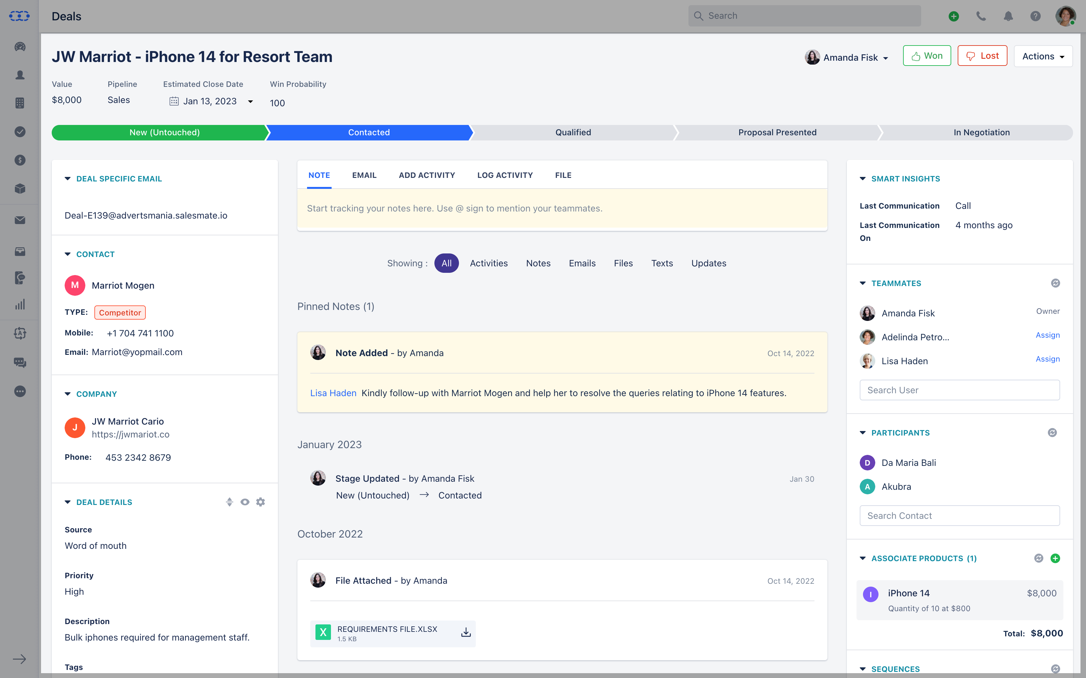The height and width of the screenshot is (678, 1086).
Task: Mark the deal as Lost
Action: tap(982, 56)
